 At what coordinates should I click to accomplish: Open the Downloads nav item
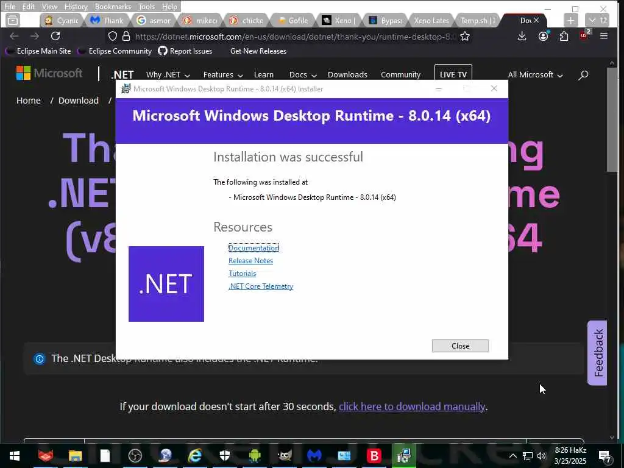(347, 75)
